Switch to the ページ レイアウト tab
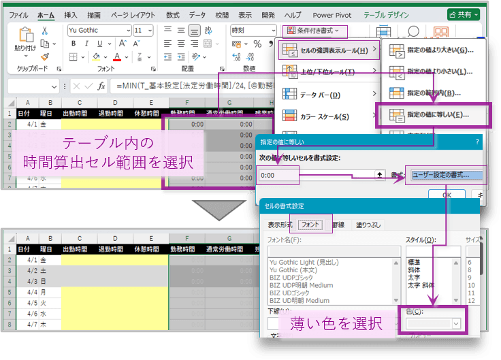 [133, 15]
